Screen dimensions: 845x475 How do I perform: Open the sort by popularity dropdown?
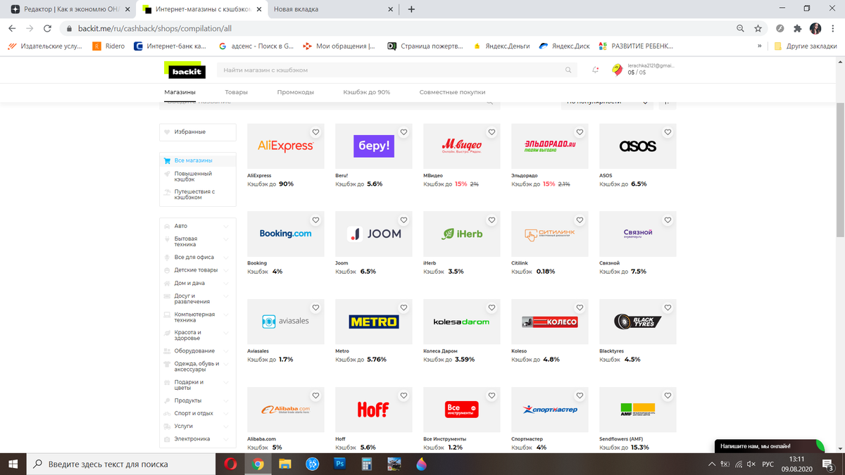point(608,102)
